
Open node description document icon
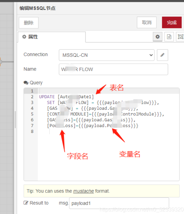coord(169,37)
